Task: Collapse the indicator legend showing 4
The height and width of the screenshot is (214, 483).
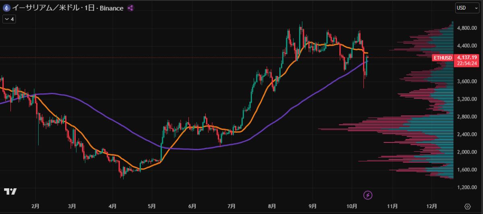Action: [x=10, y=19]
